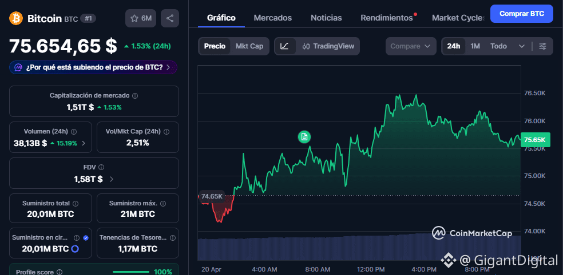
Task: Add Bitcoin to watchlist with star button
Action: pos(141,18)
